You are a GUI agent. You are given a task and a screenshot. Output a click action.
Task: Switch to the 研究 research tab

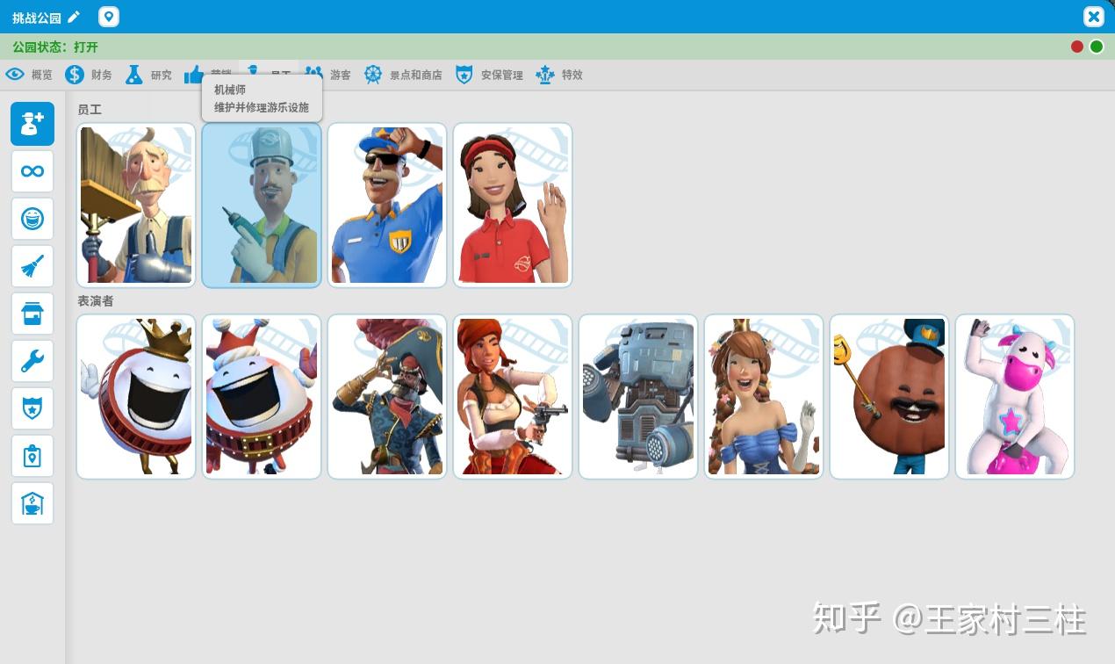[147, 75]
